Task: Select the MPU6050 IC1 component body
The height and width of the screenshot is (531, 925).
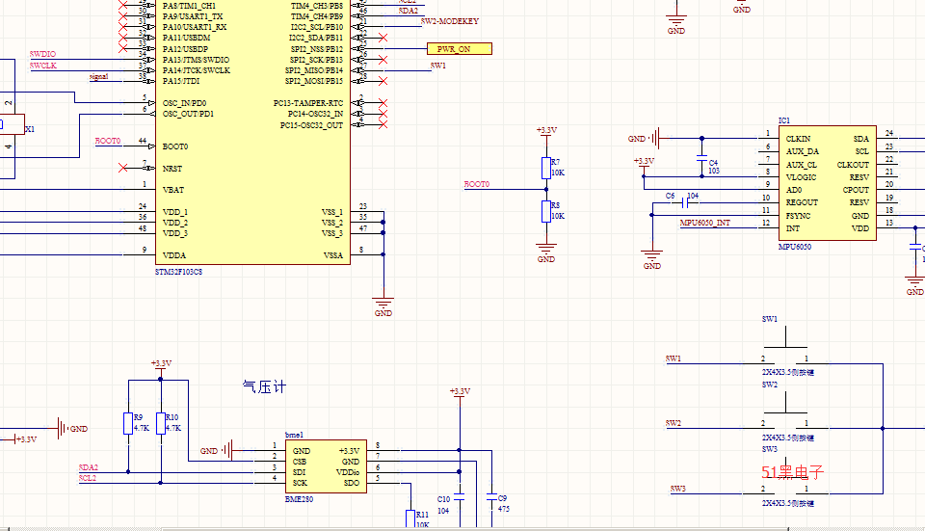Action: [827, 183]
